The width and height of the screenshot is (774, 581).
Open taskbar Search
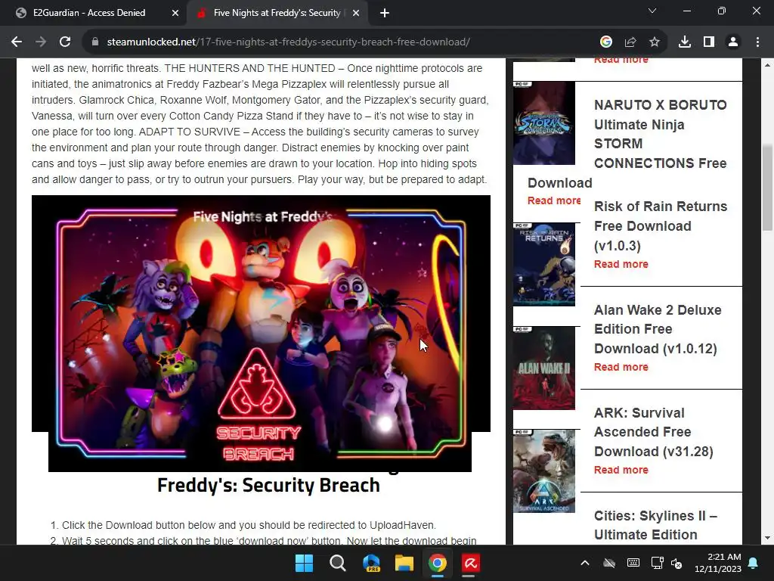(338, 563)
